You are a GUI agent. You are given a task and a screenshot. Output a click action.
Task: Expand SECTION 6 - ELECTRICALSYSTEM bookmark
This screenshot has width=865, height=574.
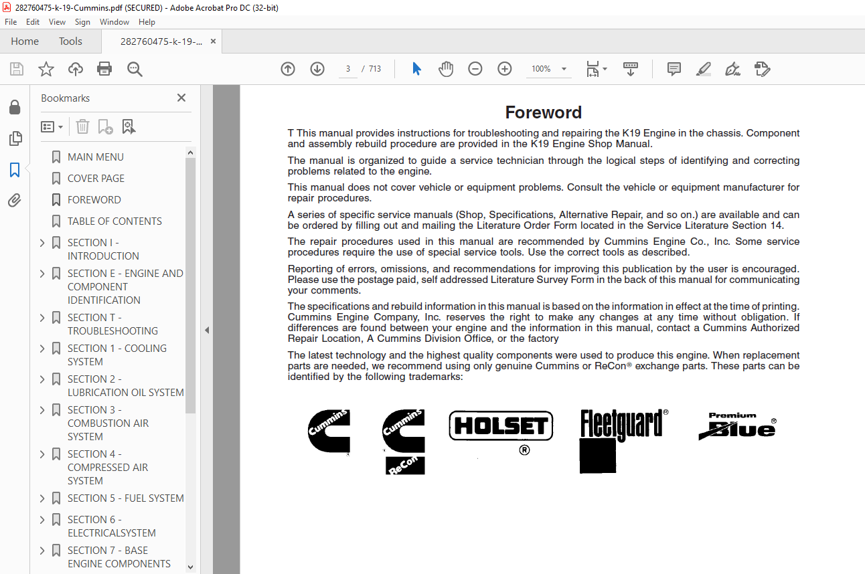(x=42, y=520)
